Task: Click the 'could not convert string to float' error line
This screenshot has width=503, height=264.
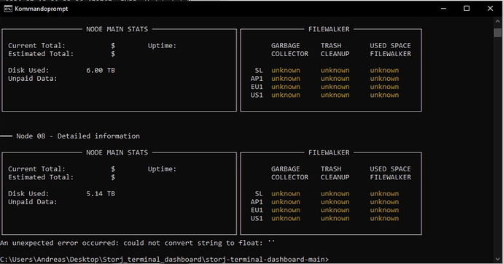Action: point(138,243)
